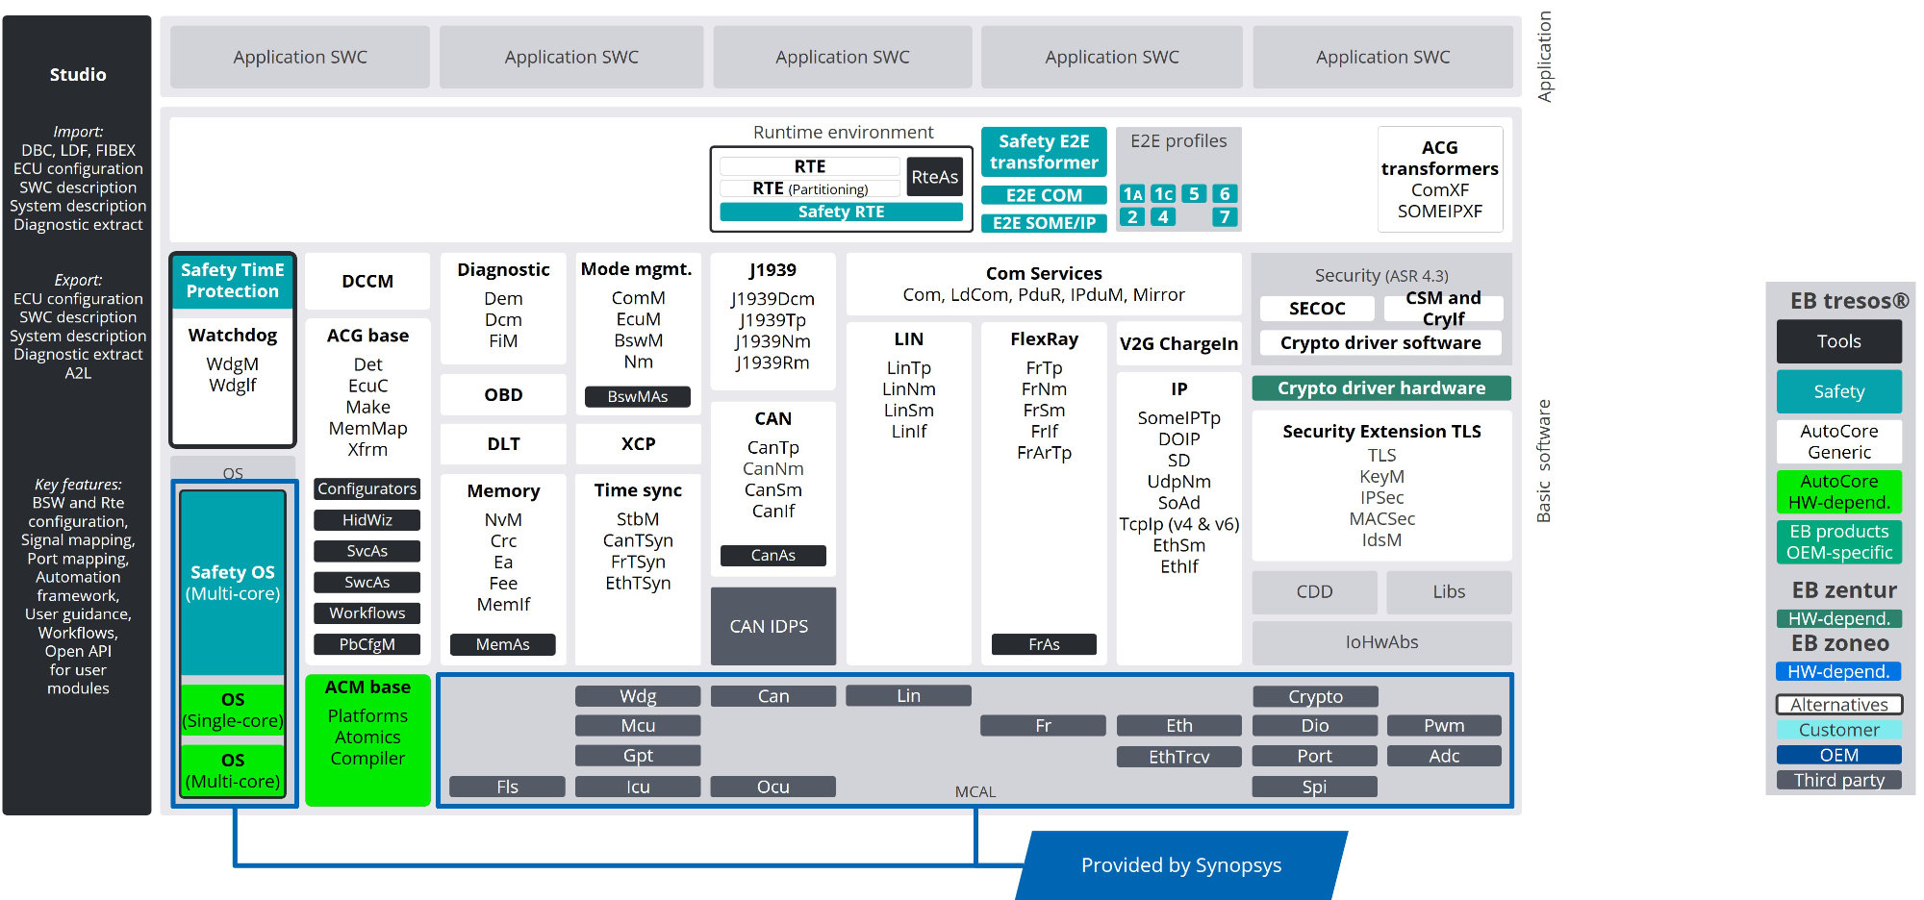The height and width of the screenshot is (900, 1924).
Task: Select the XCP module box
Action: point(638,443)
